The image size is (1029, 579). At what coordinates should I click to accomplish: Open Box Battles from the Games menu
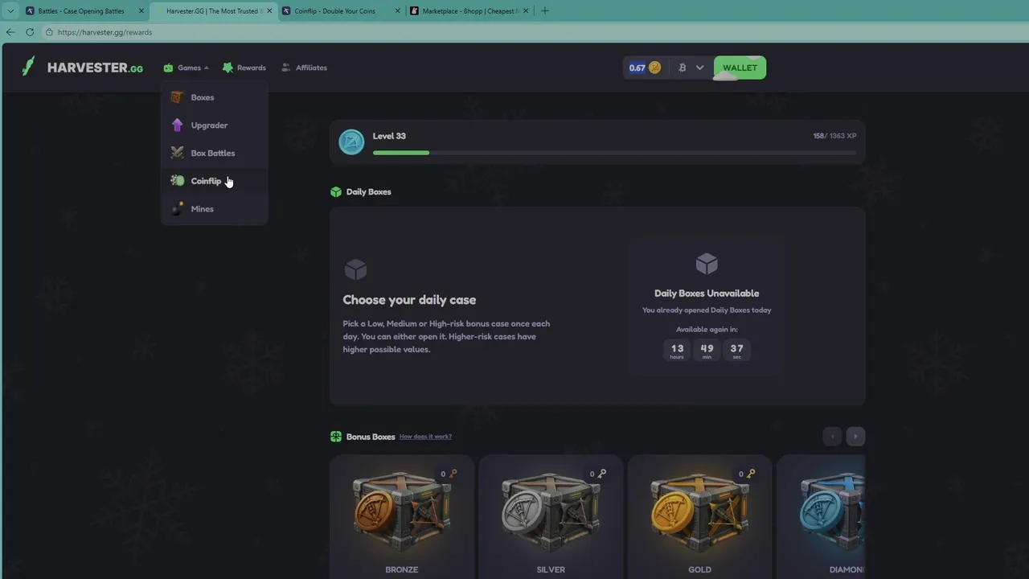coord(214,153)
